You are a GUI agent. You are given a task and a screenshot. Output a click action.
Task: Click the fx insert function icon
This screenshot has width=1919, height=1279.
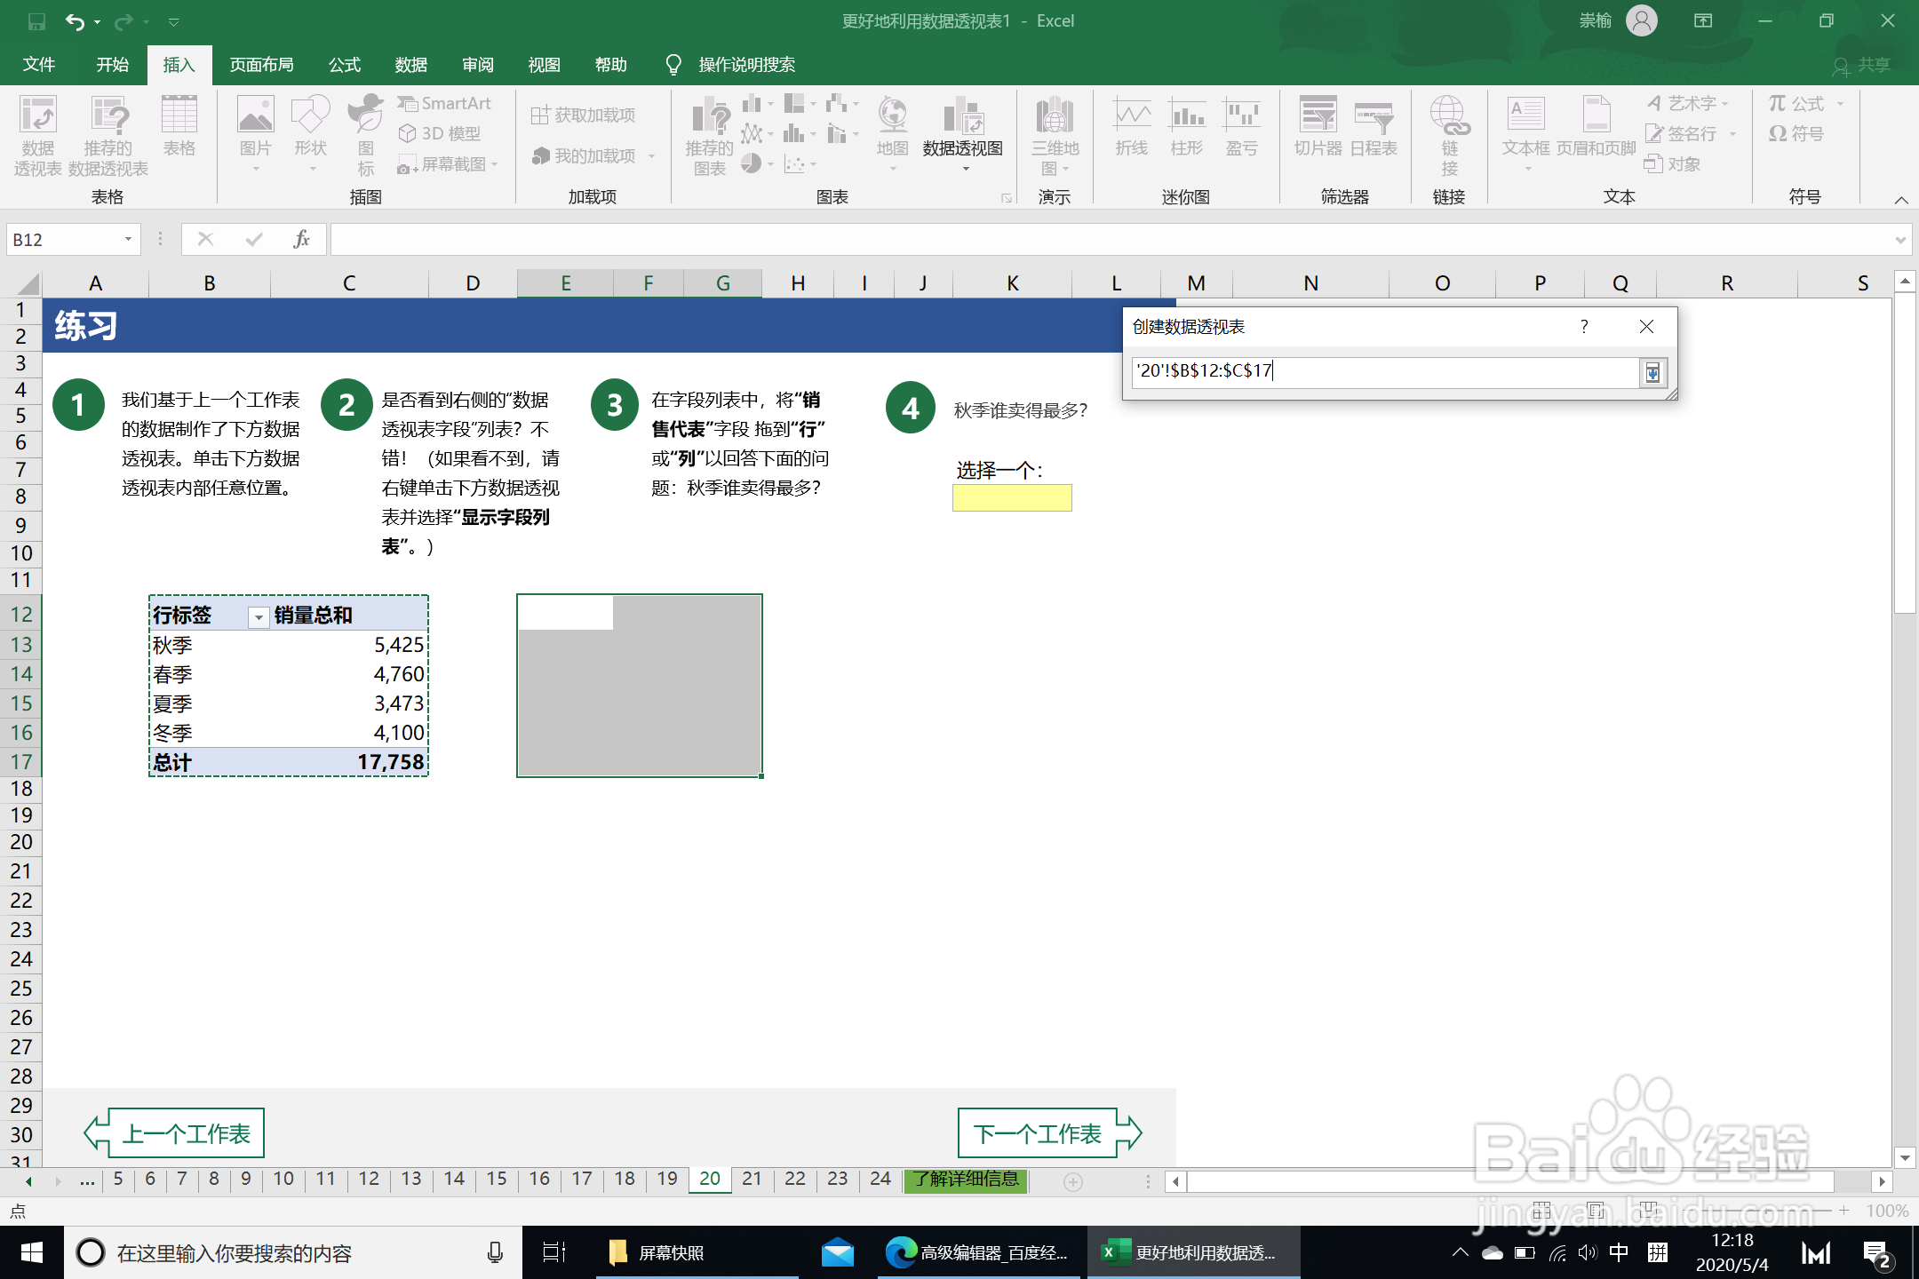[301, 239]
